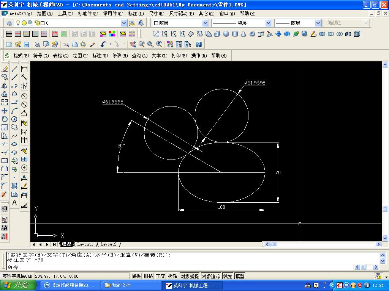Switch to the Layout2 tab
The height and width of the screenshot is (291, 389).
(x=108, y=244)
